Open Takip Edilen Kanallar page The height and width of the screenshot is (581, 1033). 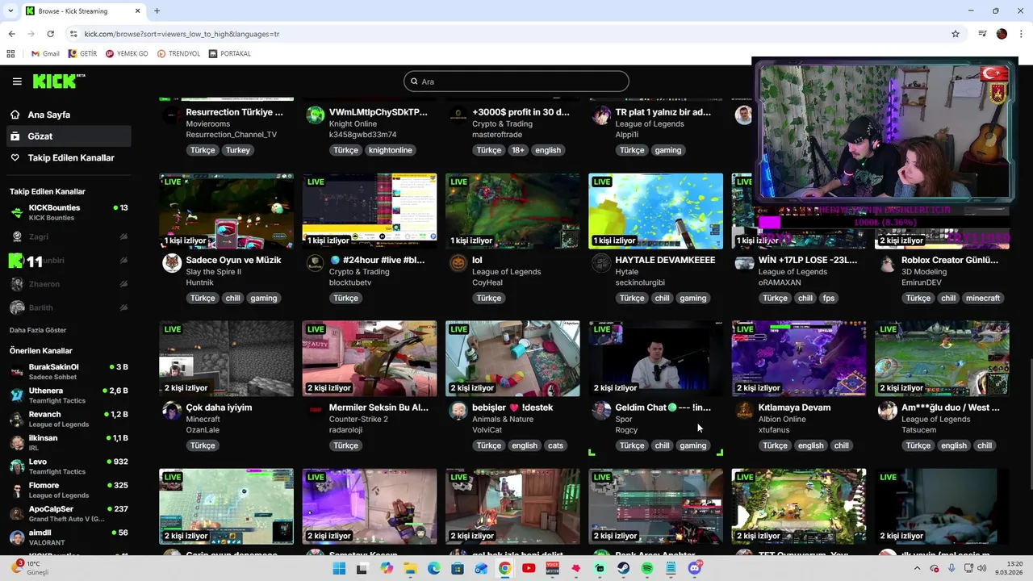pos(69,158)
